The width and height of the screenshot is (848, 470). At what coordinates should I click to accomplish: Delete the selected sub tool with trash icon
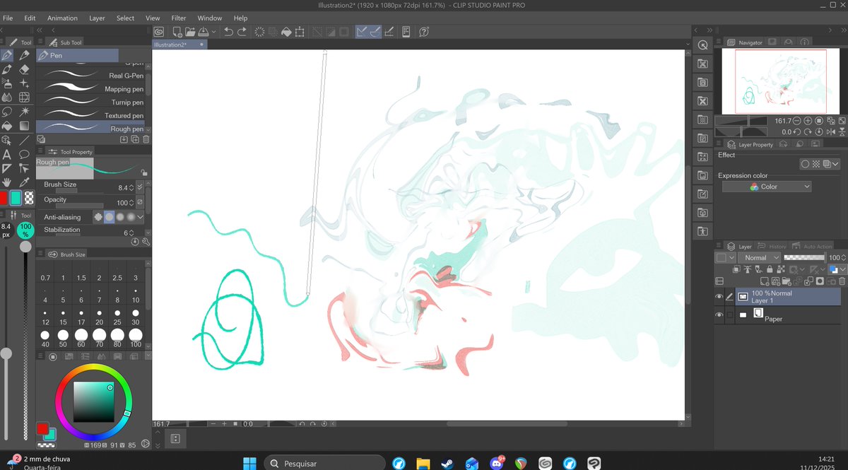146,140
